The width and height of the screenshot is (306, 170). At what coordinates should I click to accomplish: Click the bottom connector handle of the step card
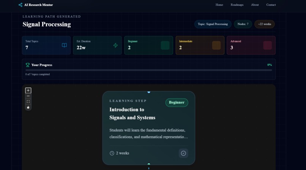pos(149,164)
